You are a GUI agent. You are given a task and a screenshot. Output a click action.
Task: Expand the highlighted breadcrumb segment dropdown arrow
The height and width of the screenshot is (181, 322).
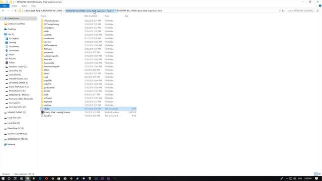tap(115, 11)
